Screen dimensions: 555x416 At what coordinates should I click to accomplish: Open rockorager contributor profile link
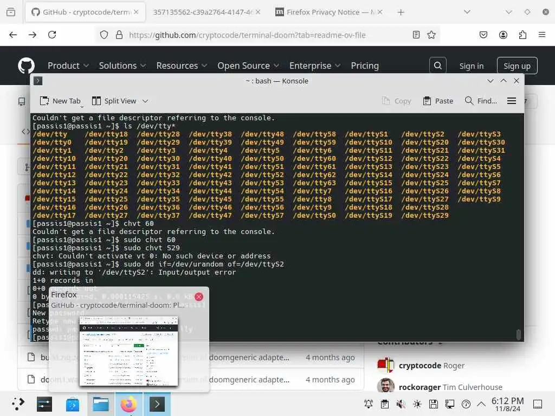(x=420, y=387)
